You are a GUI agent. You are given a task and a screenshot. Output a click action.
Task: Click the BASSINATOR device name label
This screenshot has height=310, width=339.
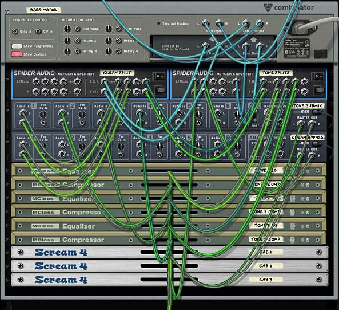click(x=43, y=10)
